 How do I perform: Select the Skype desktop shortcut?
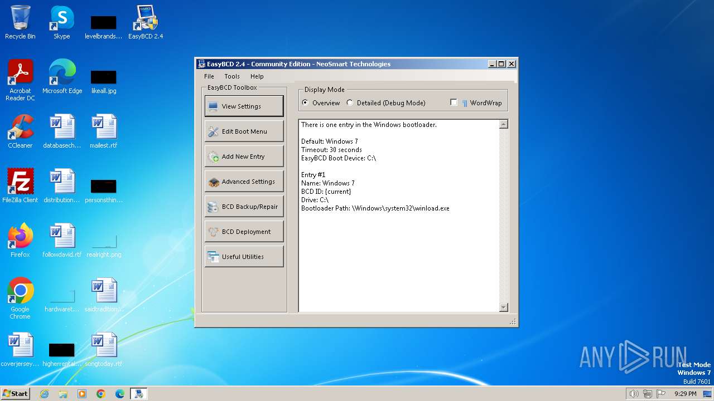[62, 22]
